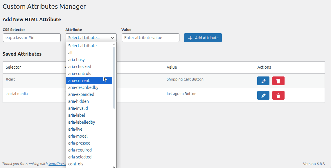Choose aria-expanded attribute option
331x168 pixels.
[x=81, y=94]
